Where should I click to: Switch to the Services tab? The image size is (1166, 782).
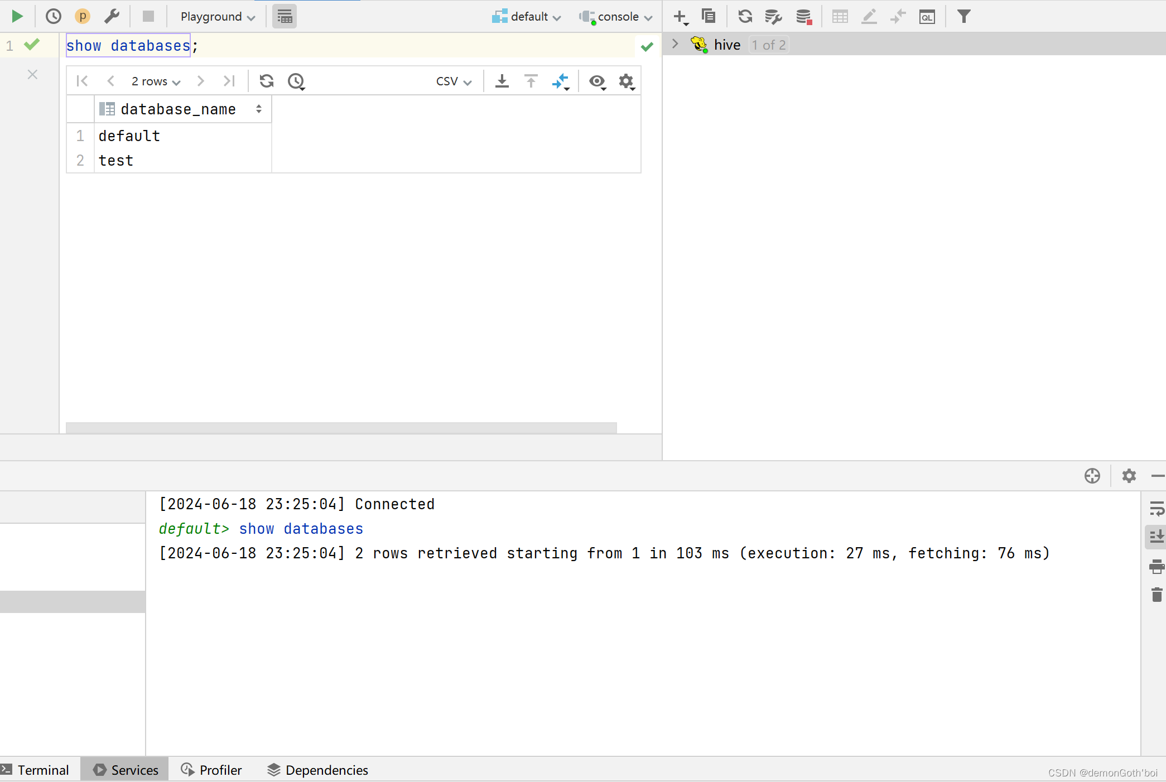(135, 769)
